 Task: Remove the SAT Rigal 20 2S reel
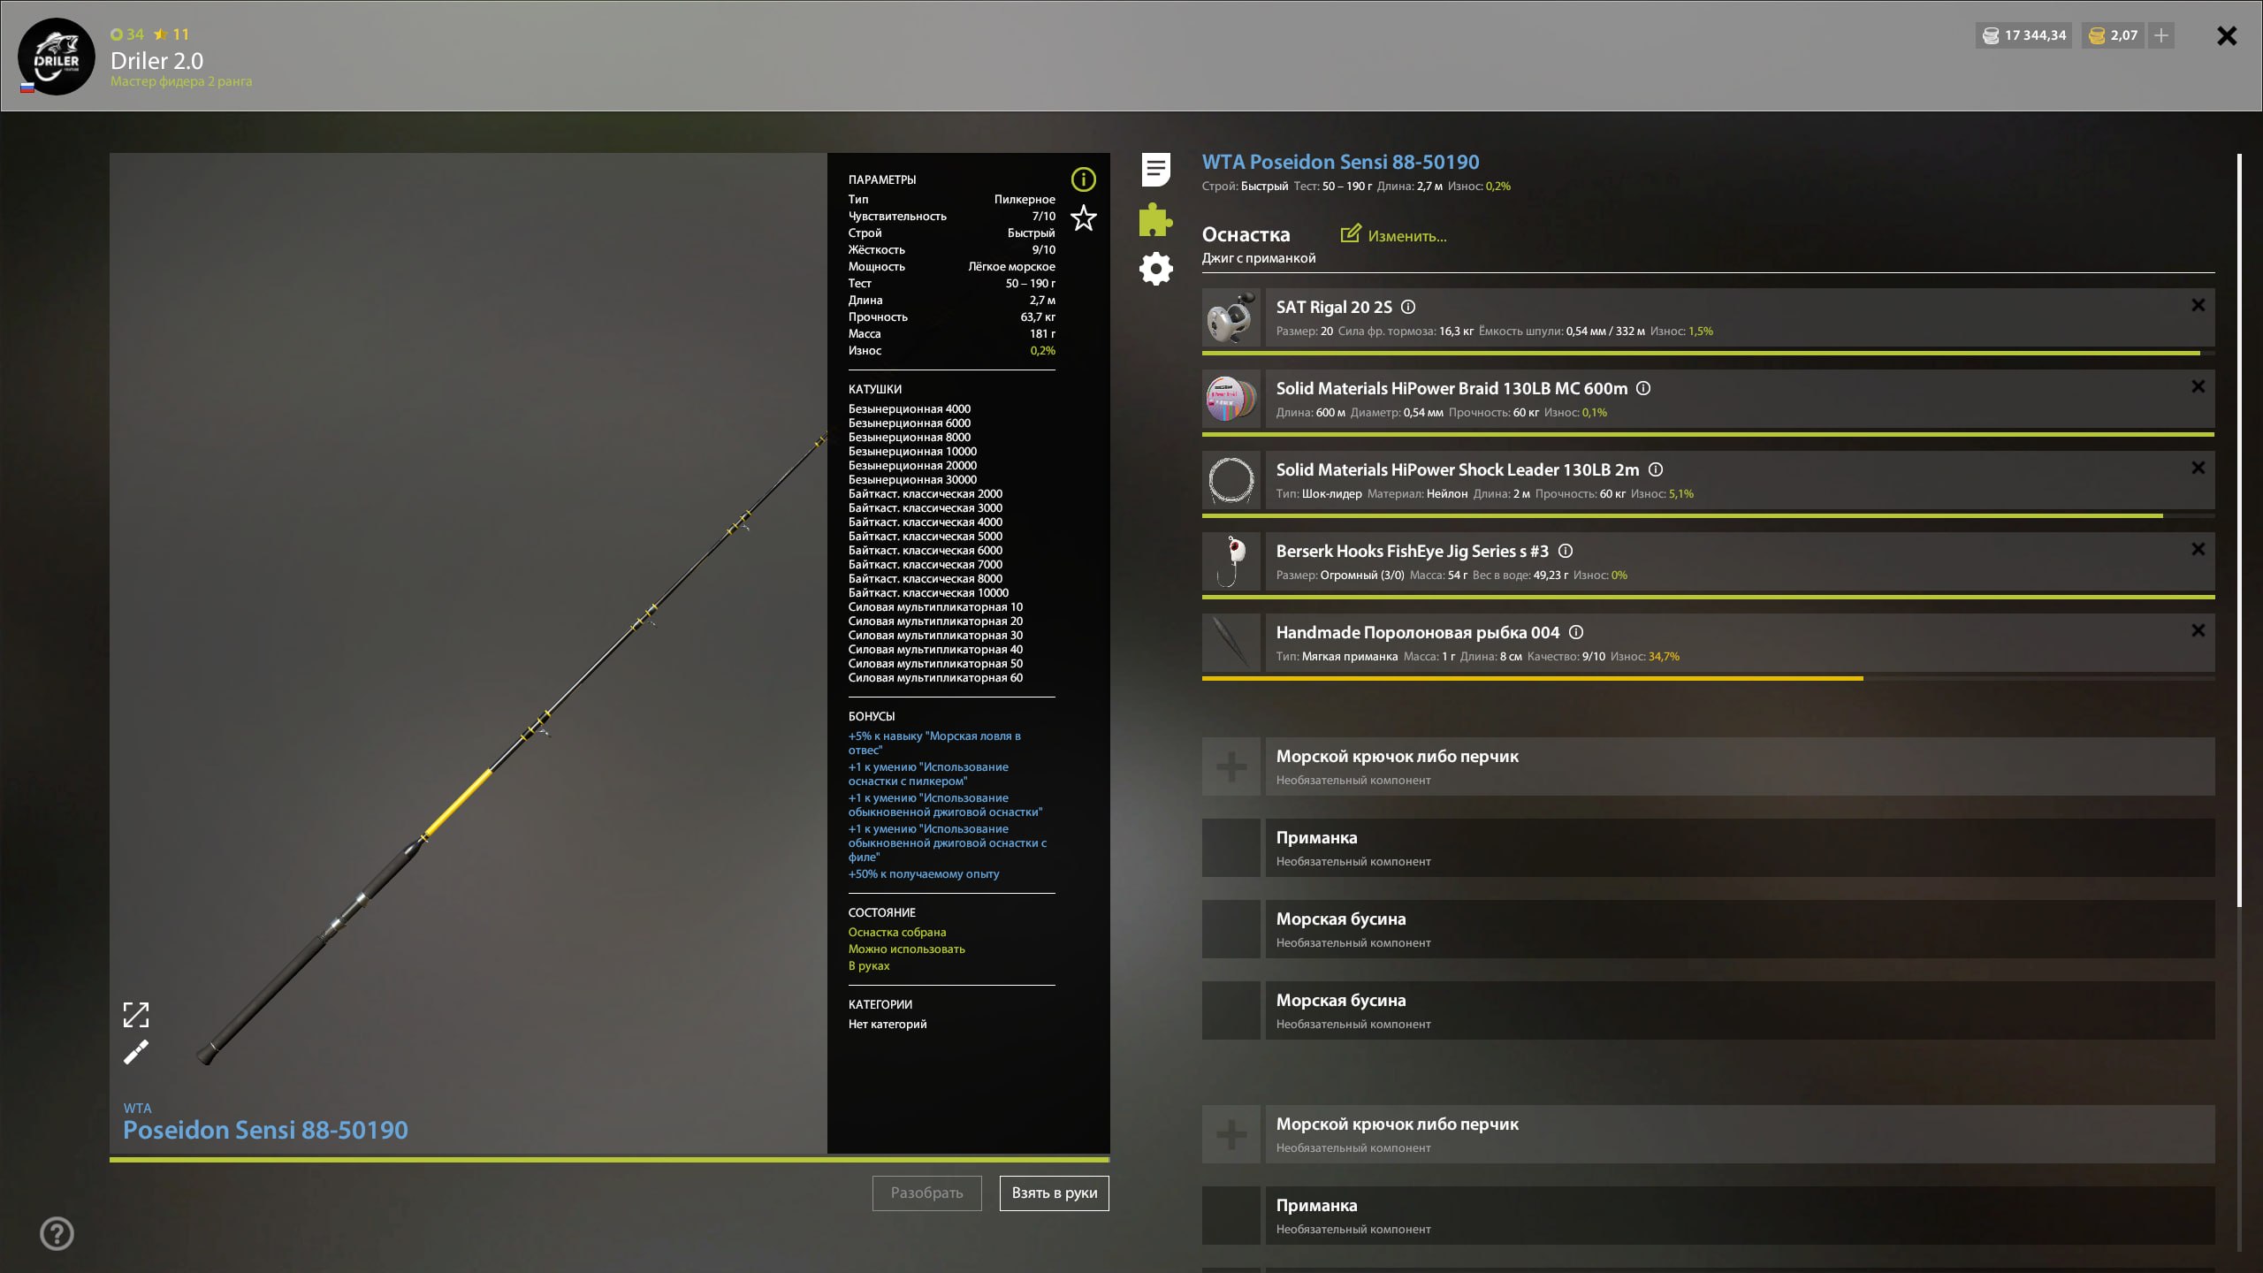(x=2198, y=305)
